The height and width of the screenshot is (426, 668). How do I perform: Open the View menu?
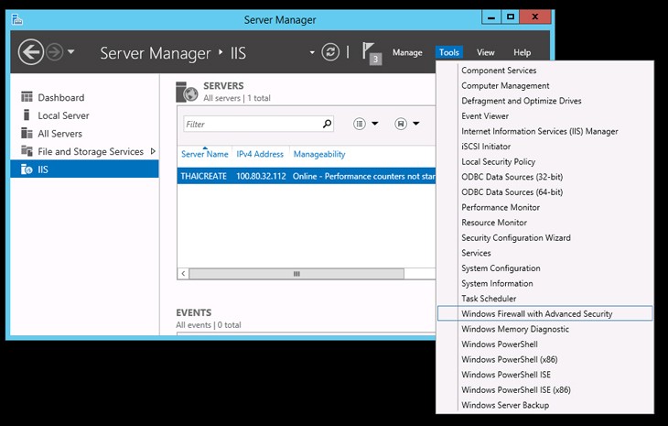pyautogui.click(x=485, y=52)
